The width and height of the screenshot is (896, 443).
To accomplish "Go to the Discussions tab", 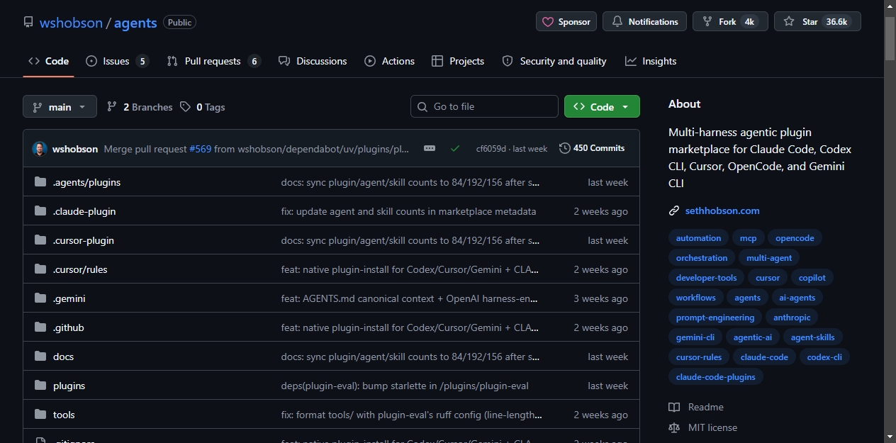I will (x=313, y=61).
